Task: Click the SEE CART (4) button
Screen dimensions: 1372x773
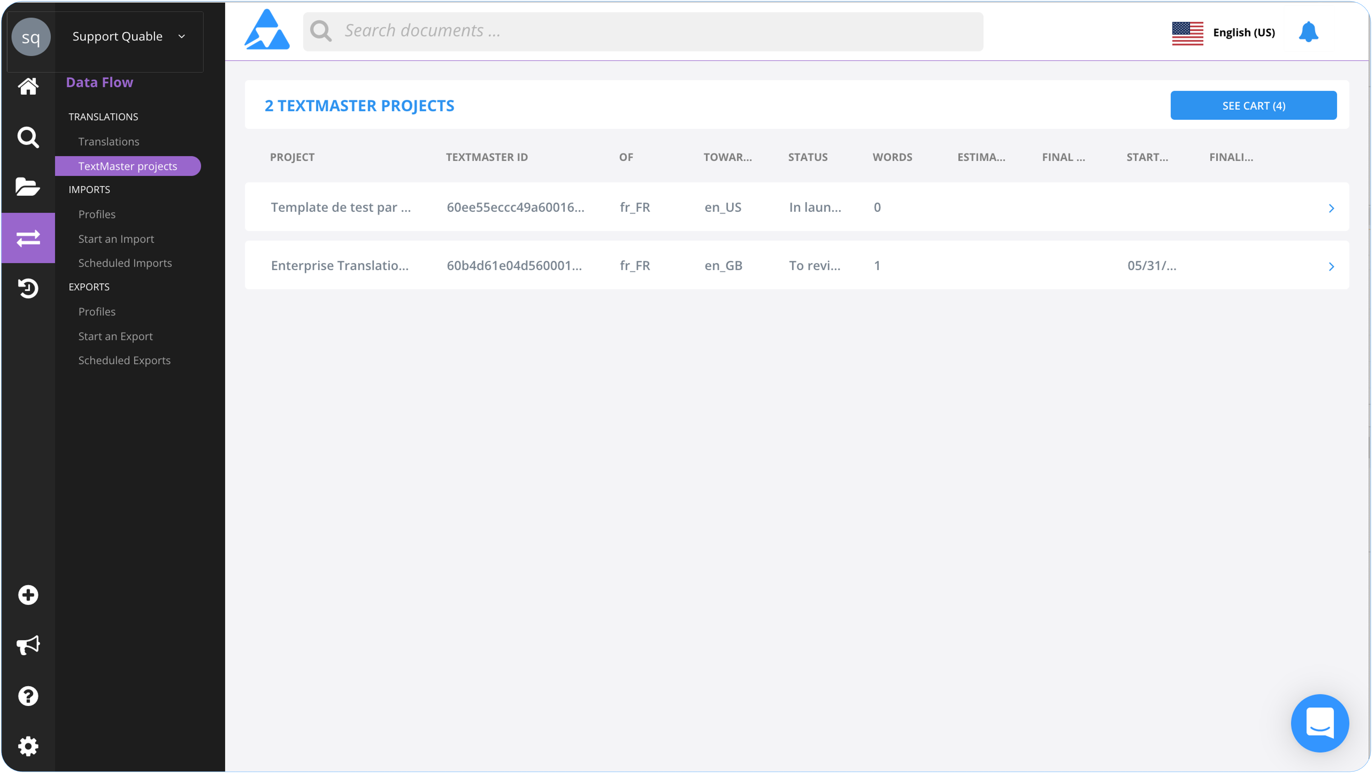Action: (x=1253, y=105)
